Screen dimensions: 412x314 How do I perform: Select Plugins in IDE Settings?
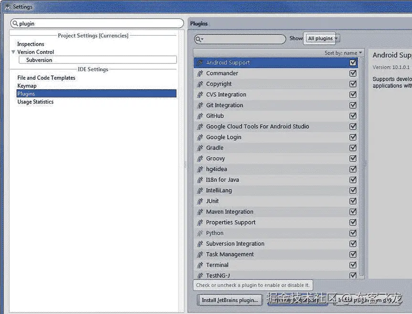pyautogui.click(x=96, y=94)
